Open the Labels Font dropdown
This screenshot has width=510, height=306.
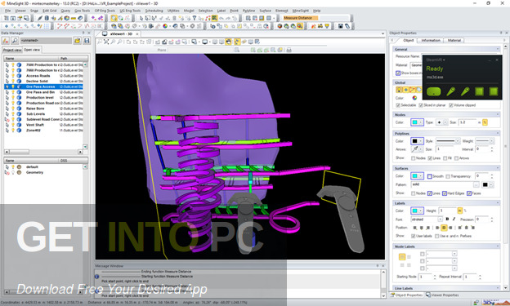[x=440, y=220]
